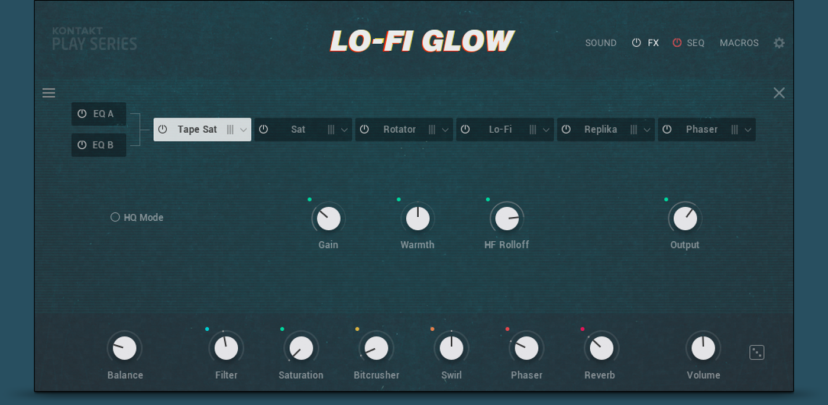Click the Swirl macro knob
828x405 pixels.
click(451, 348)
